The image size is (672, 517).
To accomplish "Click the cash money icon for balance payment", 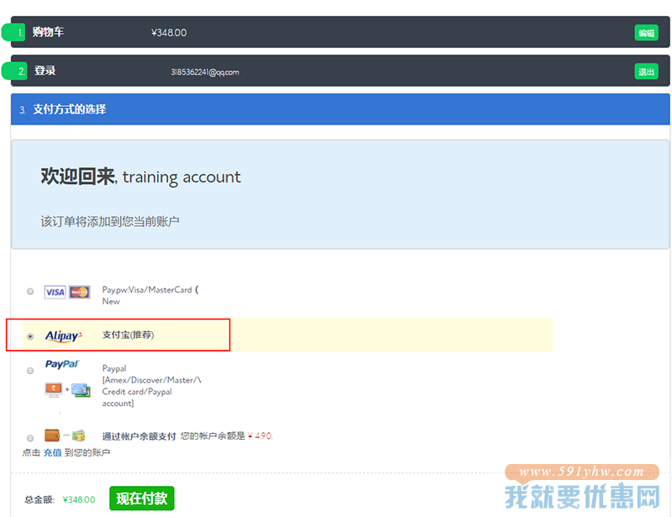I will (x=78, y=436).
